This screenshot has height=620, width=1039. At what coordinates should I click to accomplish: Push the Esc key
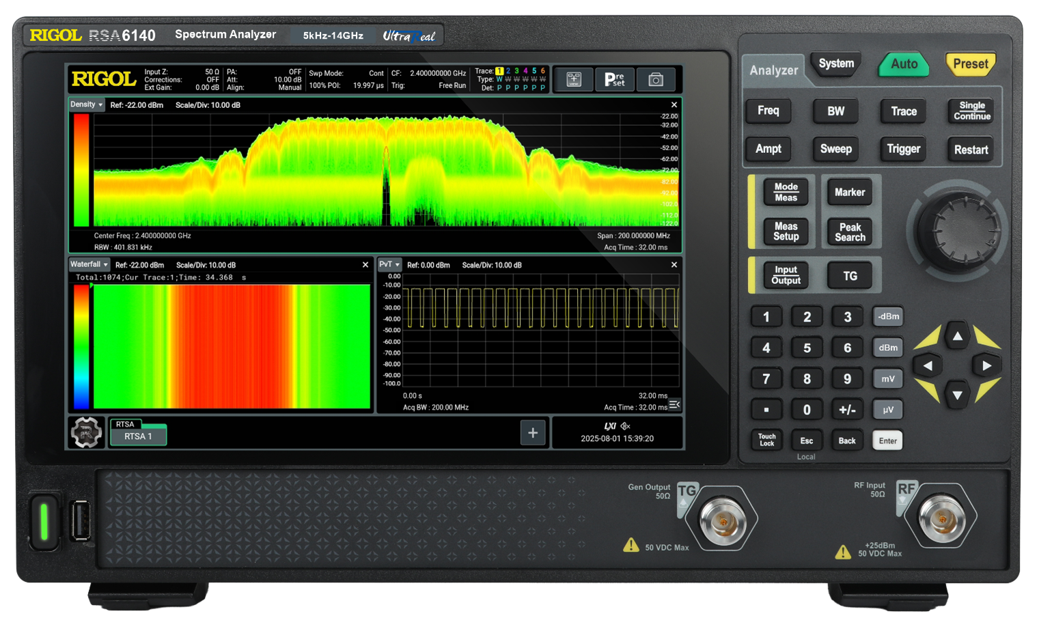[x=807, y=440]
